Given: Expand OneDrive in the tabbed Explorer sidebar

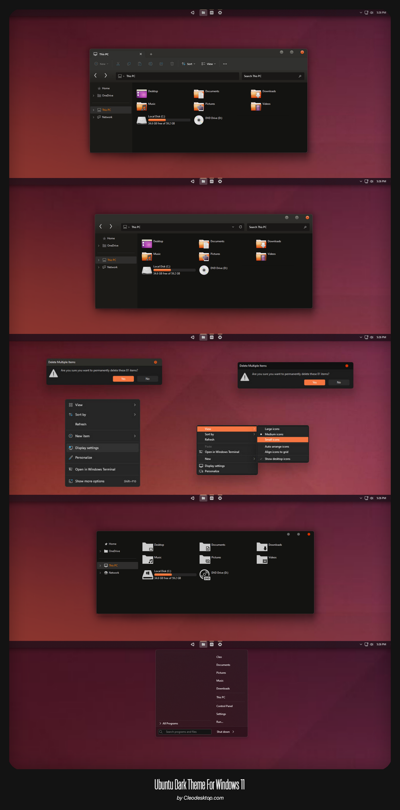Looking at the screenshot, I should [x=94, y=96].
